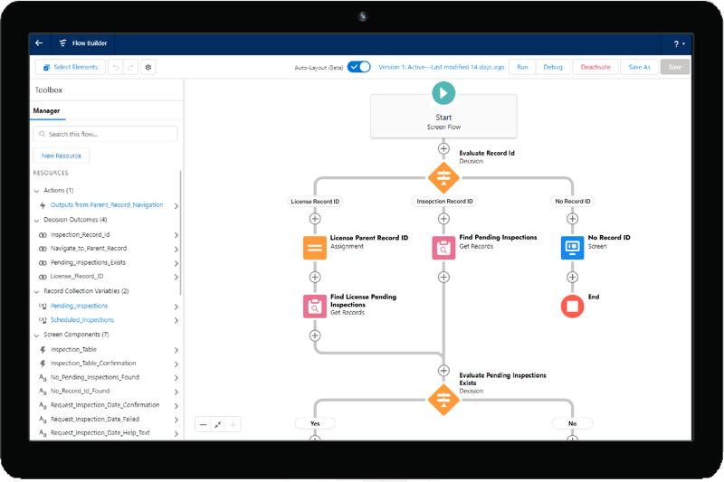The image size is (724, 482).
Task: Click the greyed Save button
Action: click(674, 67)
